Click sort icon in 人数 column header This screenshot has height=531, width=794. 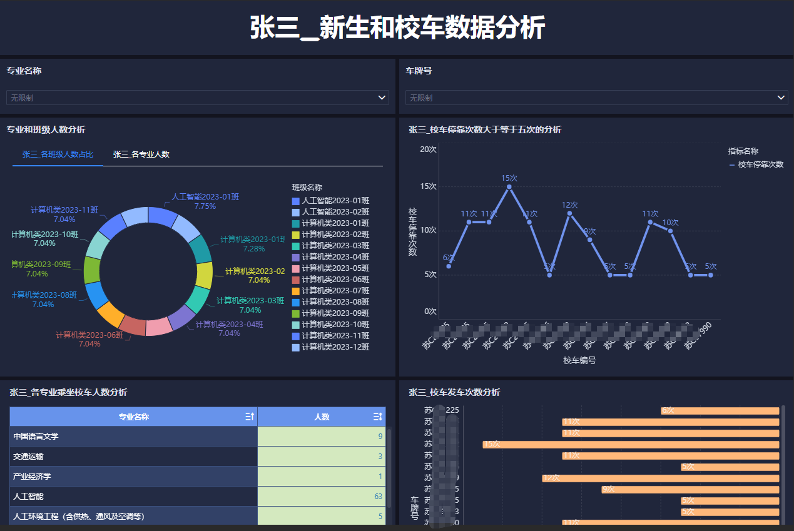(377, 417)
